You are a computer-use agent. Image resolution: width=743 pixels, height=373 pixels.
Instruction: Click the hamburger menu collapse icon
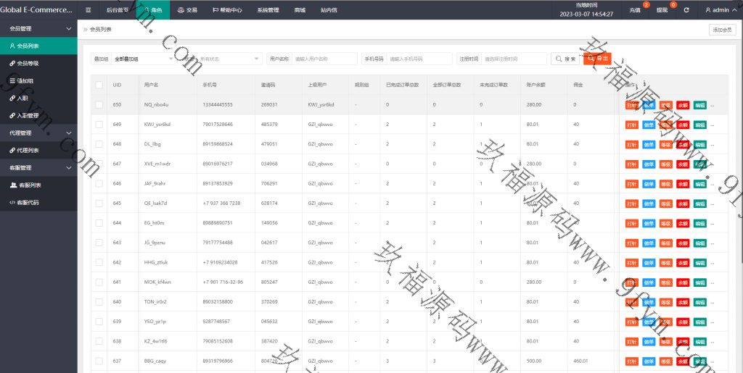click(x=88, y=10)
